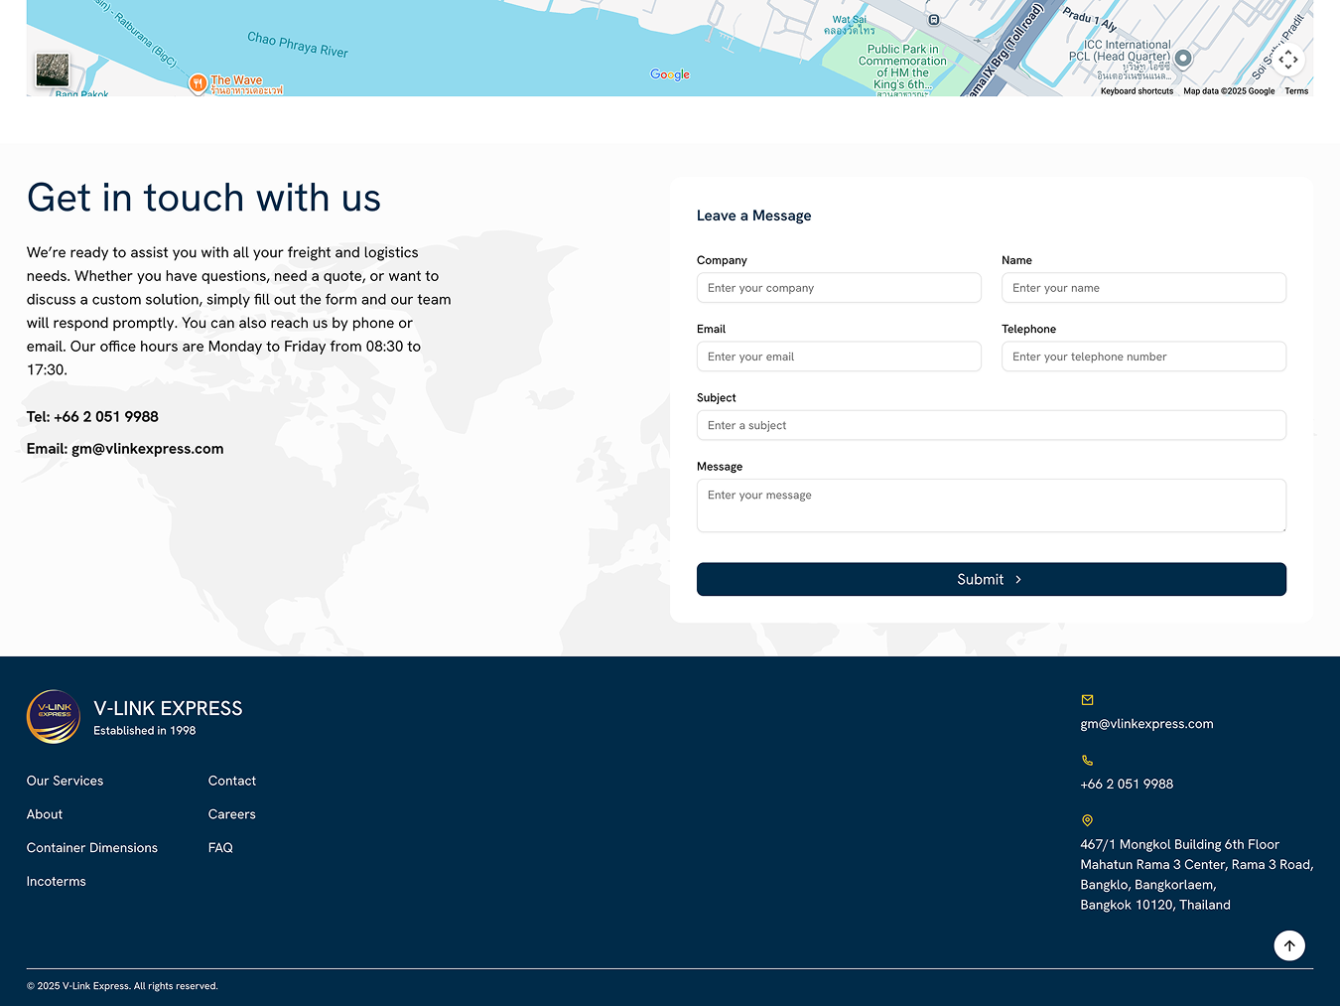This screenshot has width=1340, height=1006.
Task: Click the V-Link Express footer logo
Action: pos(54,717)
